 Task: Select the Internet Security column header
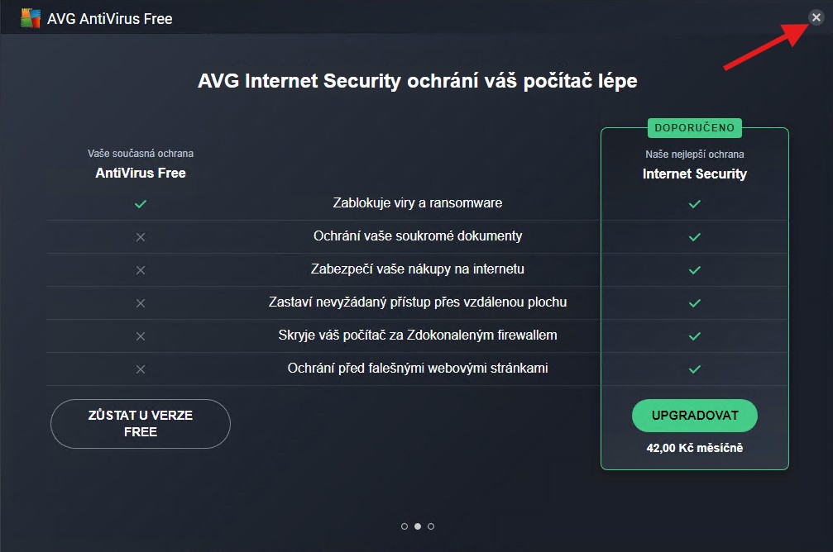tap(694, 174)
